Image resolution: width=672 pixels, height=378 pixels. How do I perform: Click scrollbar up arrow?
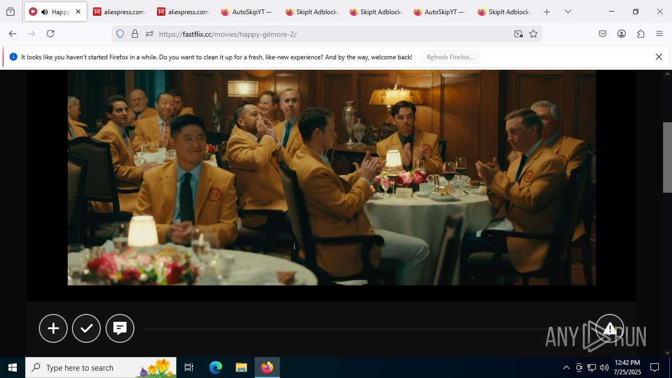pyautogui.click(x=667, y=74)
